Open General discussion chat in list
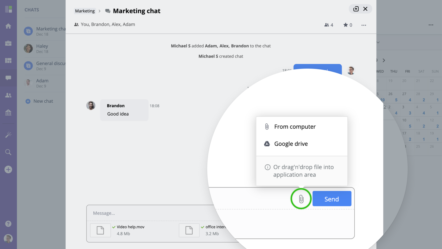 (45, 66)
